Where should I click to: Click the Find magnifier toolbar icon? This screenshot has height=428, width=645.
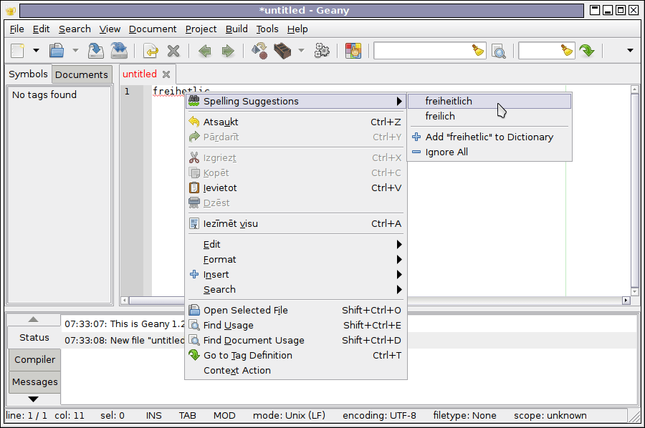499,52
